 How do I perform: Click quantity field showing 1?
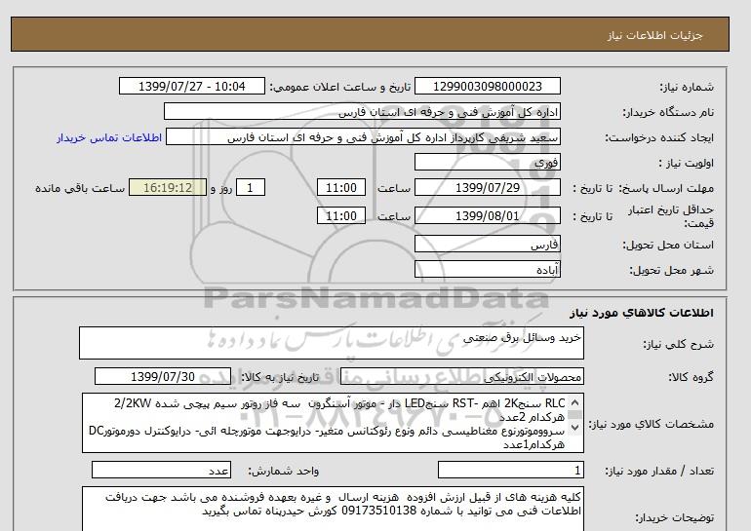point(511,471)
